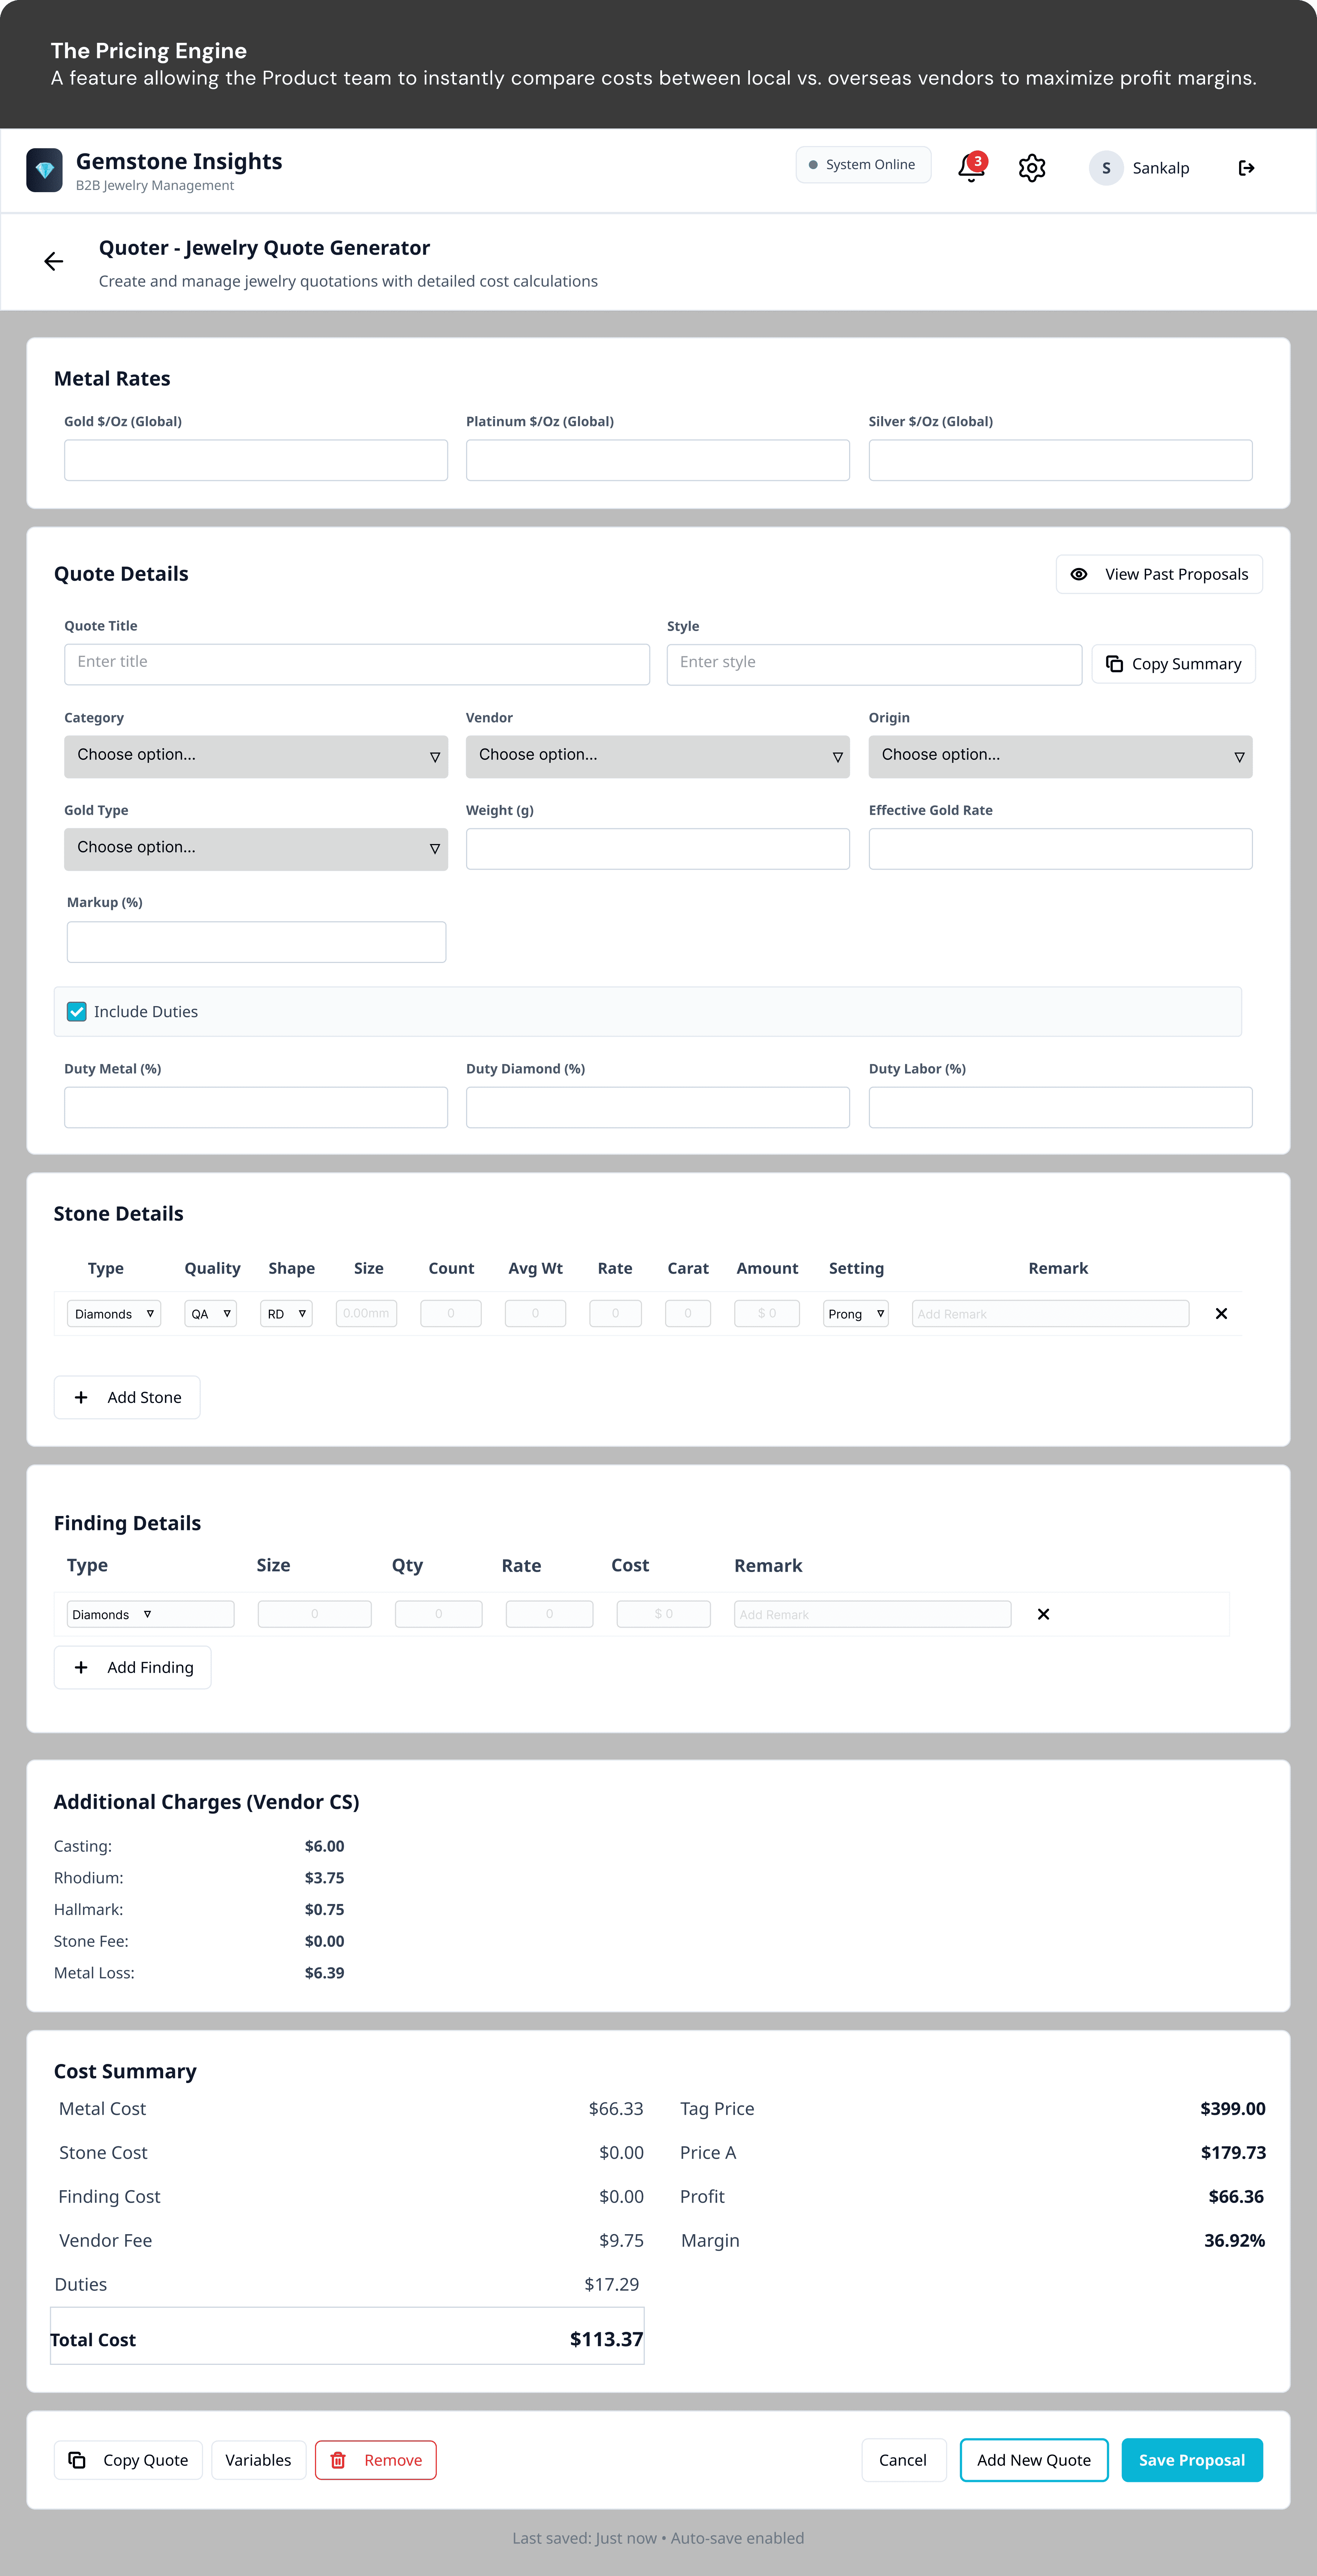Image resolution: width=1317 pixels, height=2576 pixels.
Task: Open the Vendor dropdown
Action: point(657,756)
